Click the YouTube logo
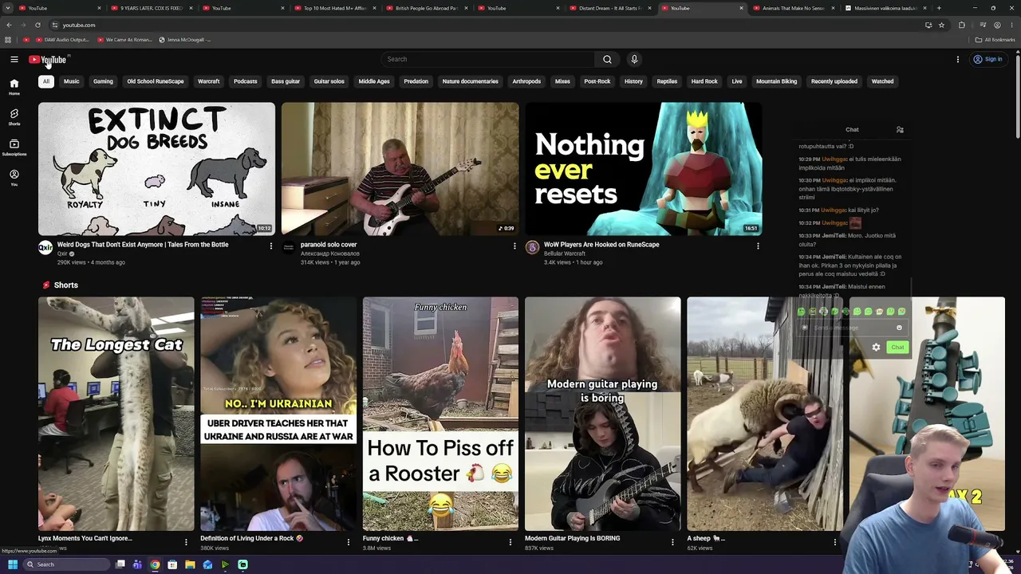 [x=48, y=60]
